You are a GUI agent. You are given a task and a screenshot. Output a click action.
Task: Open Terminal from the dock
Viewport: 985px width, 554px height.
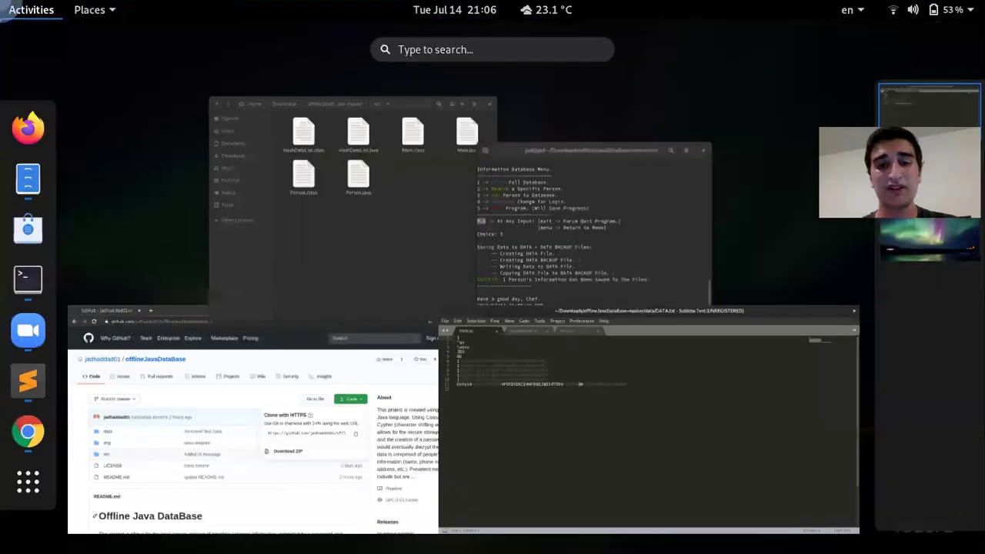click(28, 279)
